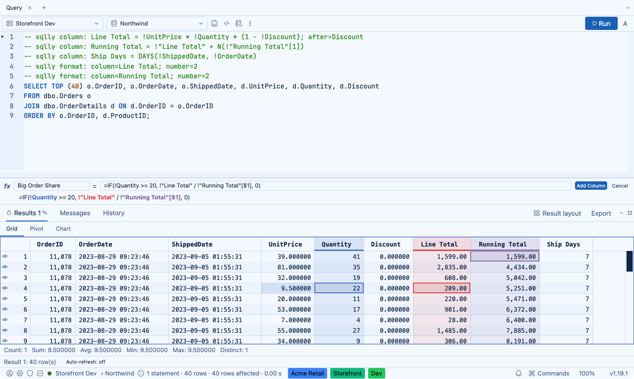This screenshot has height=379, width=634.
Task: Click the code brackets icon in the toolbar
Action: [x=227, y=23]
